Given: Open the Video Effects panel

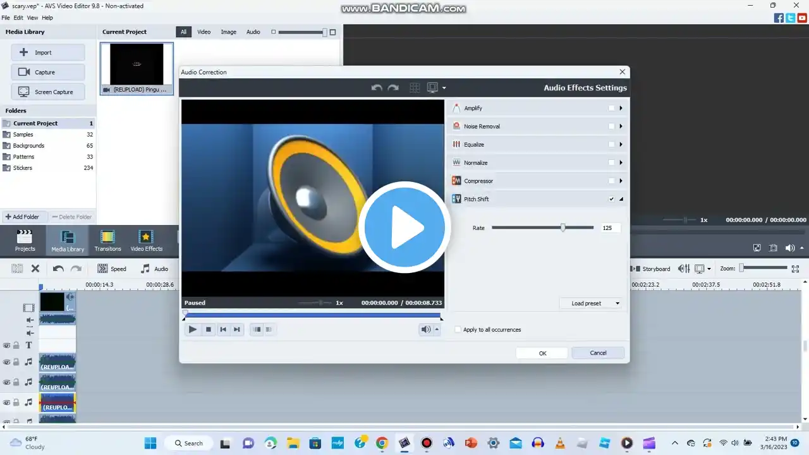Looking at the screenshot, I should pos(146,241).
